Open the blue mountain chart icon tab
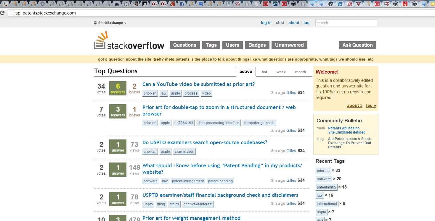This screenshot has height=221, width=435. 275,4
